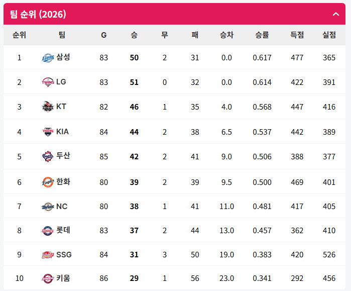Select the 팀 순위 (2026) title bar
The width and height of the screenshot is (351, 291).
(174, 14)
